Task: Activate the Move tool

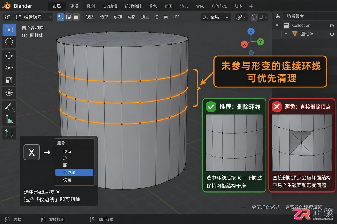Action: coord(9,56)
